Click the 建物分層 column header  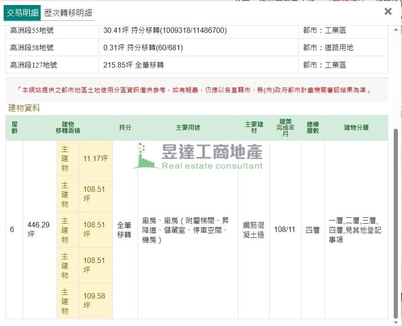click(356, 127)
